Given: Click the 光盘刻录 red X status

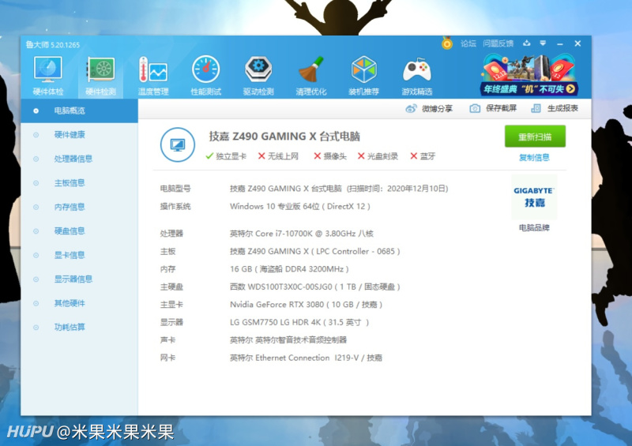Looking at the screenshot, I should tap(378, 156).
